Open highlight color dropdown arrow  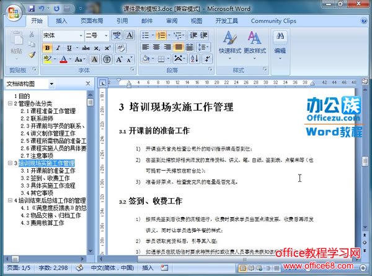pos(55,59)
